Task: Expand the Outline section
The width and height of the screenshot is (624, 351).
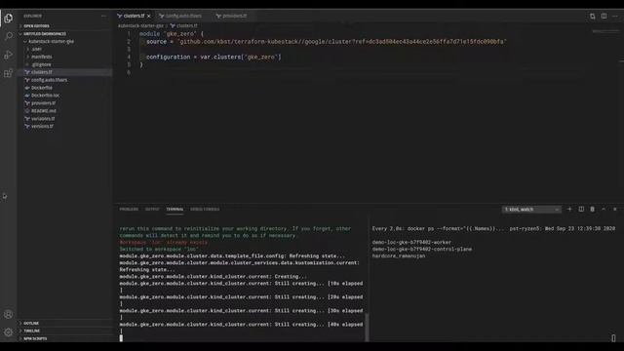Action: (65, 323)
